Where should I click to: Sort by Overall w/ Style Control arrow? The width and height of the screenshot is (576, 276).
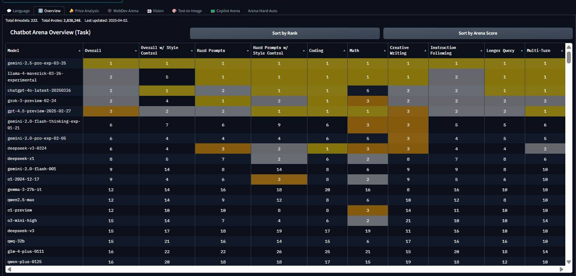192,50
